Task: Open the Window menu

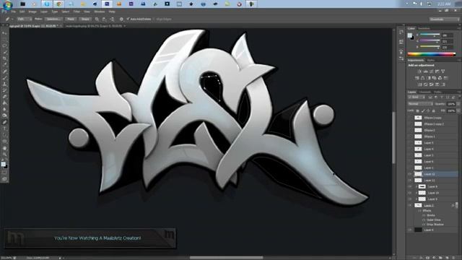Action: [x=100, y=12]
